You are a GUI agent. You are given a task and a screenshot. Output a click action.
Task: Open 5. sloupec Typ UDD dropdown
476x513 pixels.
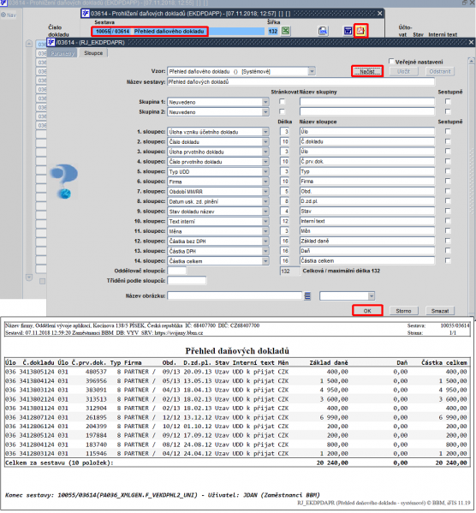click(265, 172)
